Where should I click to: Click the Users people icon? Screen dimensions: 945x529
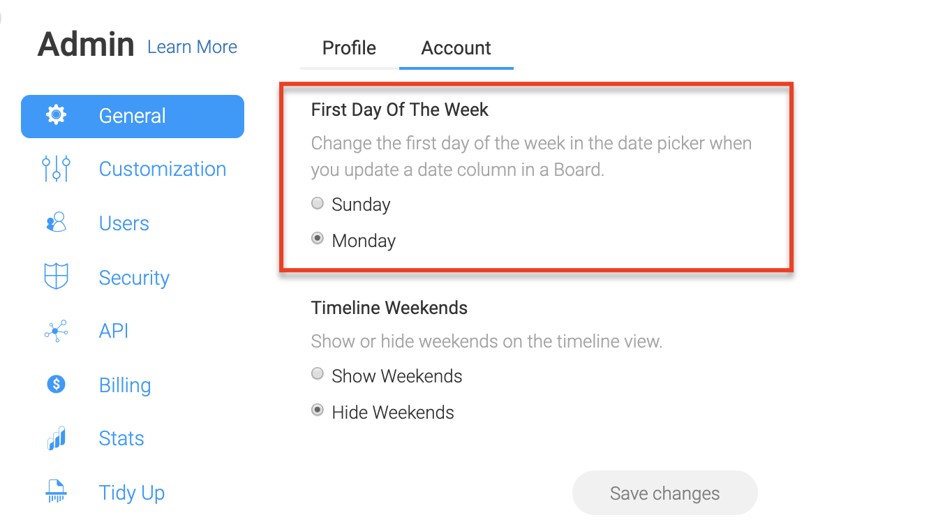coord(56,223)
